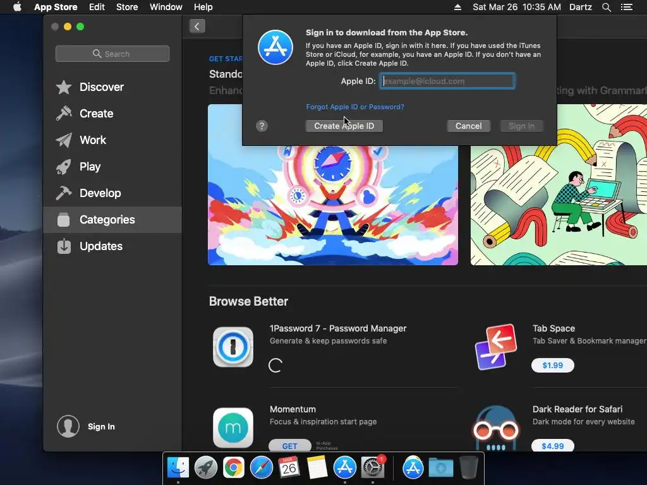The width and height of the screenshot is (647, 485).
Task: Select Categories in the sidebar
Action: pyautogui.click(x=112, y=220)
